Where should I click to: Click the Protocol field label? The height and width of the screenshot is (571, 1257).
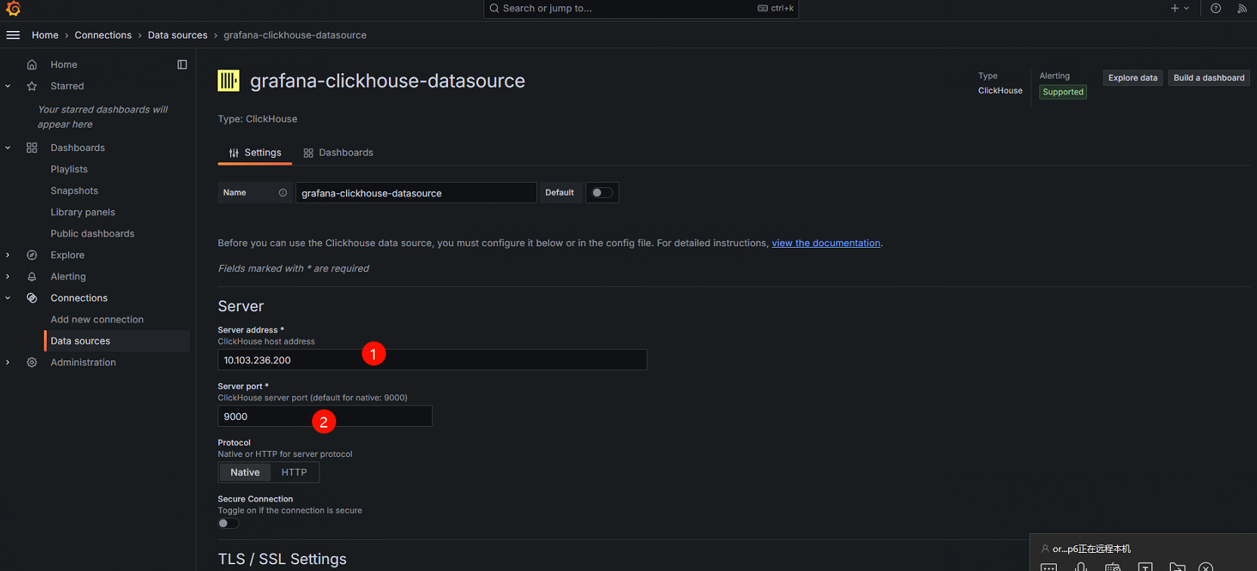[x=234, y=443]
